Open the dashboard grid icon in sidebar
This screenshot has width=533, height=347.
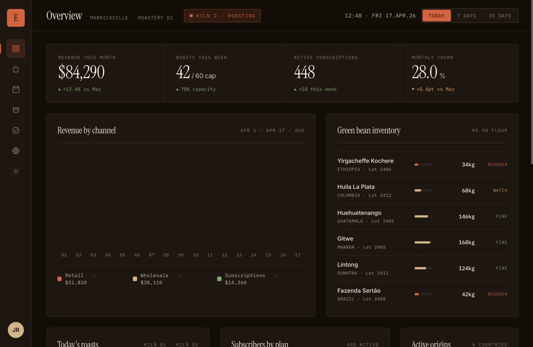pyautogui.click(x=16, y=48)
